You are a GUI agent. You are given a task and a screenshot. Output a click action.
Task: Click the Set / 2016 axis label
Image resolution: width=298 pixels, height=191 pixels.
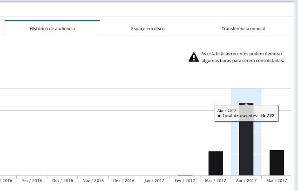(x=32, y=181)
